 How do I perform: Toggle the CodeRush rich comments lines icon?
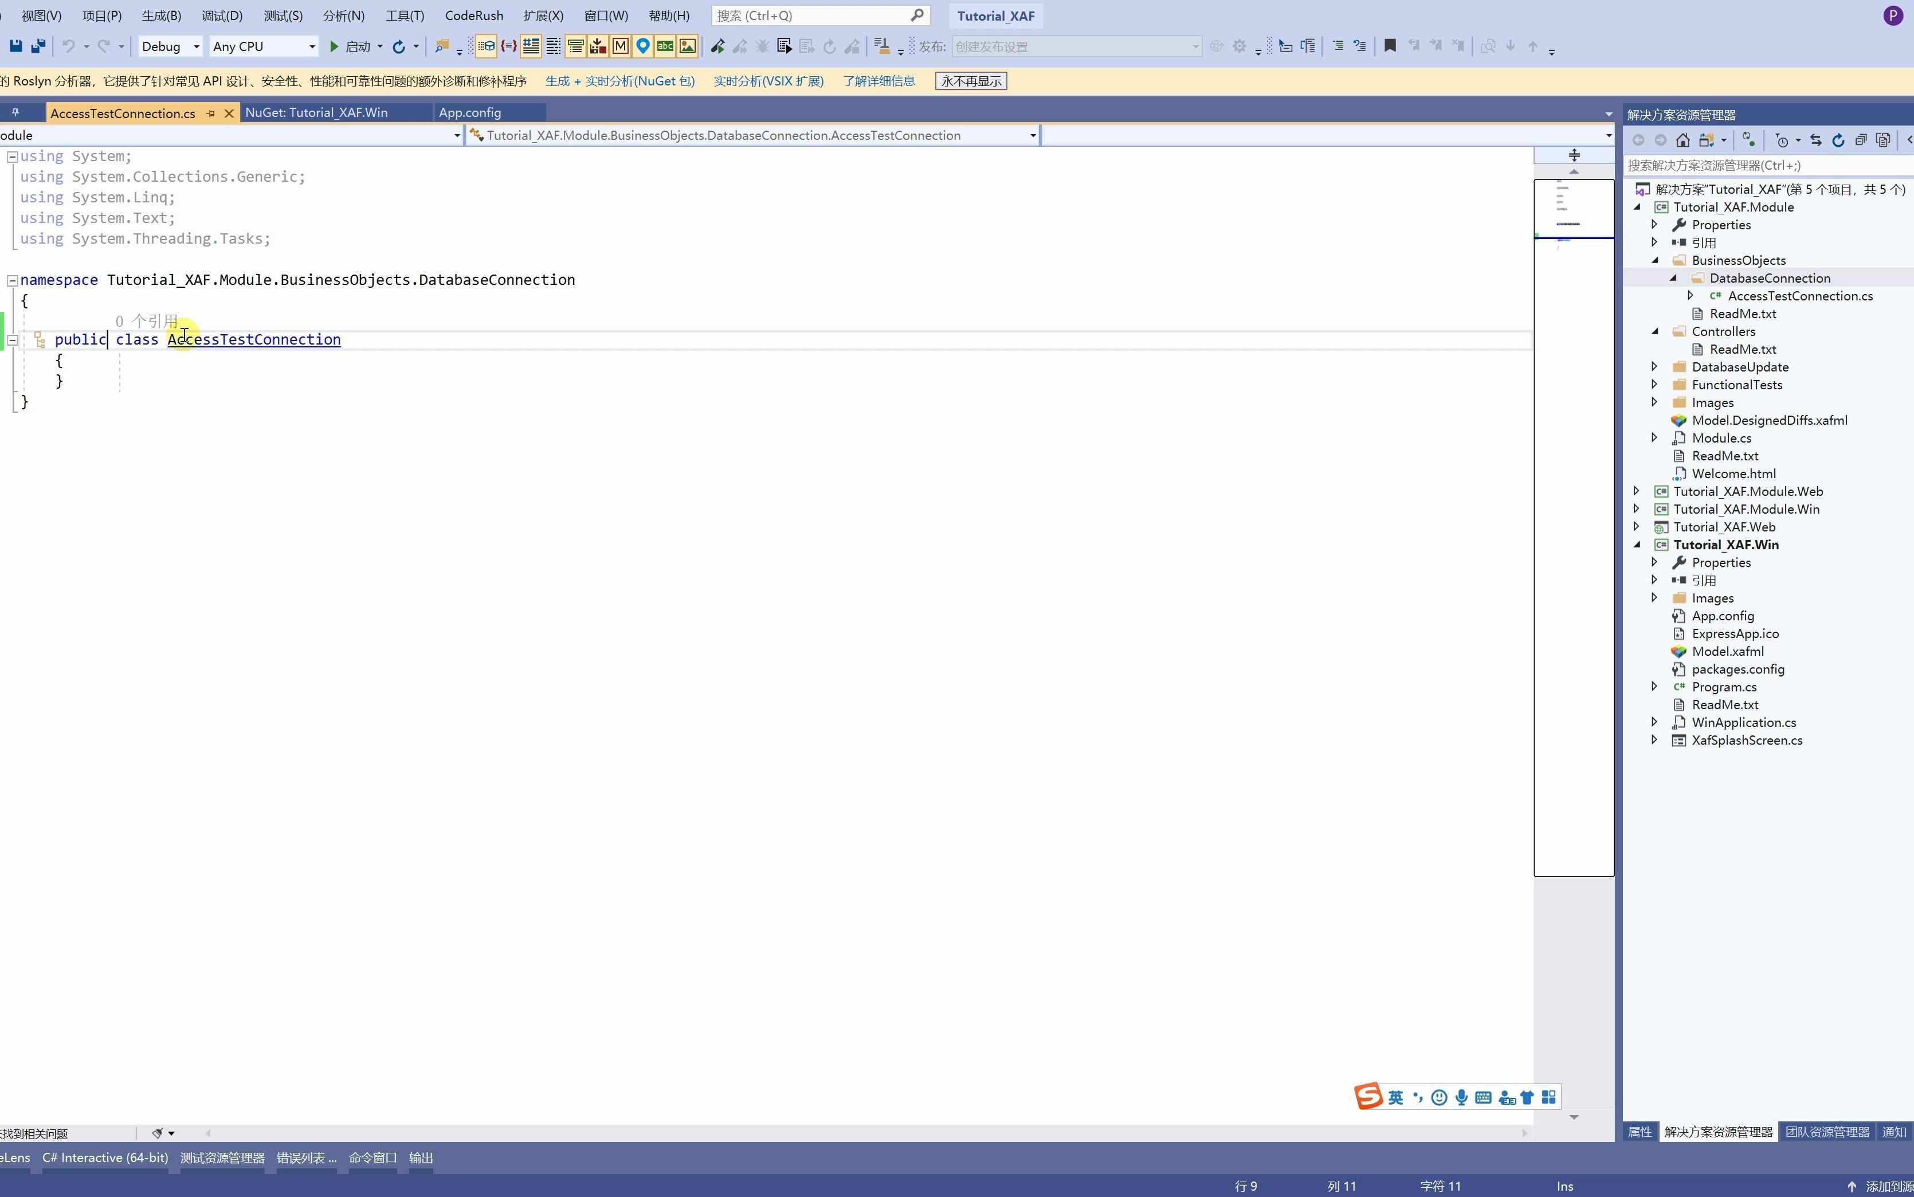tap(531, 46)
